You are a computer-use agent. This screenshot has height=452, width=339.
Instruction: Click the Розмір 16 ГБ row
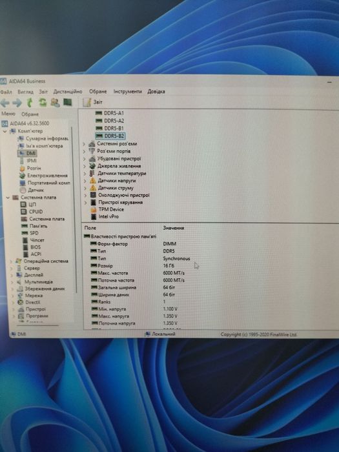132,266
